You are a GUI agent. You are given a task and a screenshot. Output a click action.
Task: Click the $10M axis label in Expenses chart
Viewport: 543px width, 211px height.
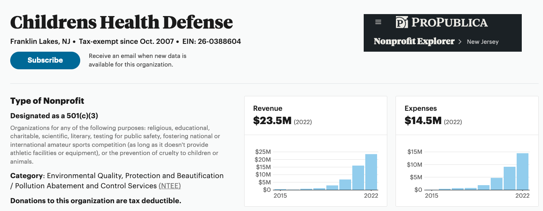(x=414, y=164)
